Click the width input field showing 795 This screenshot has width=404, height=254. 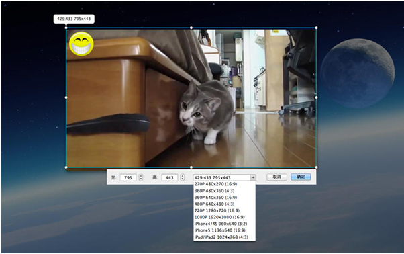tap(128, 177)
